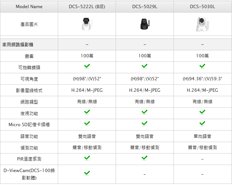
Task: Click 100萬 value under DCS-5030L
Action: (x=202, y=56)
